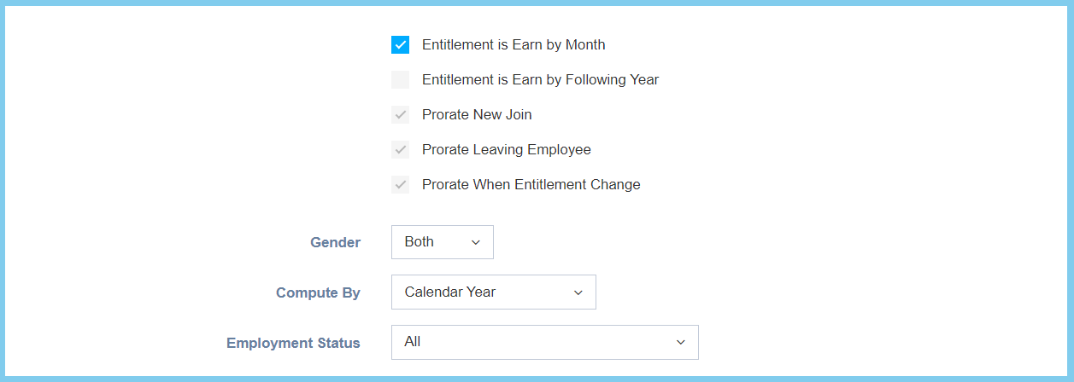
Task: Click the Employment Status field label
Action: (293, 344)
